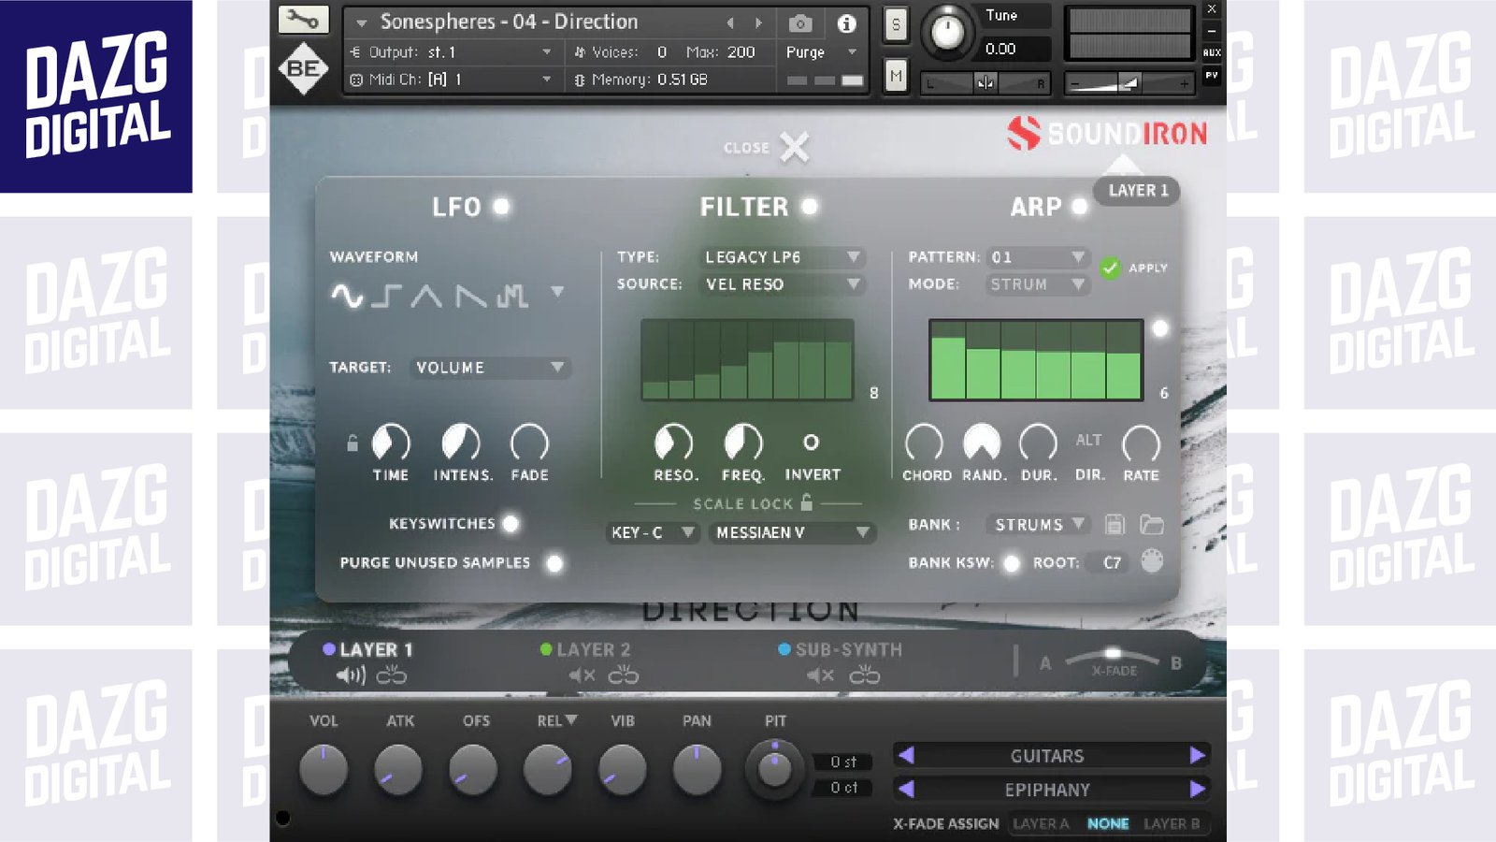The height and width of the screenshot is (842, 1496).
Task: Open the REL envelope dropdown arrow
Action: click(x=571, y=719)
